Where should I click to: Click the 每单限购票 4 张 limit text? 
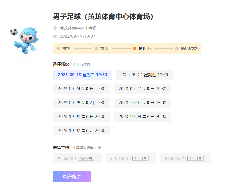(x=89, y=148)
